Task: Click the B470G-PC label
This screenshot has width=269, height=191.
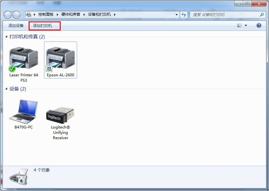Action: (x=23, y=127)
